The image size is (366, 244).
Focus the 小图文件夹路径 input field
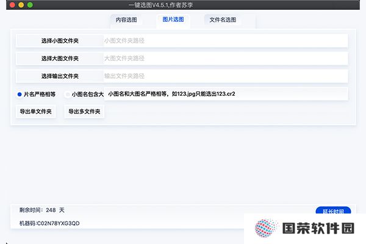click(226, 41)
